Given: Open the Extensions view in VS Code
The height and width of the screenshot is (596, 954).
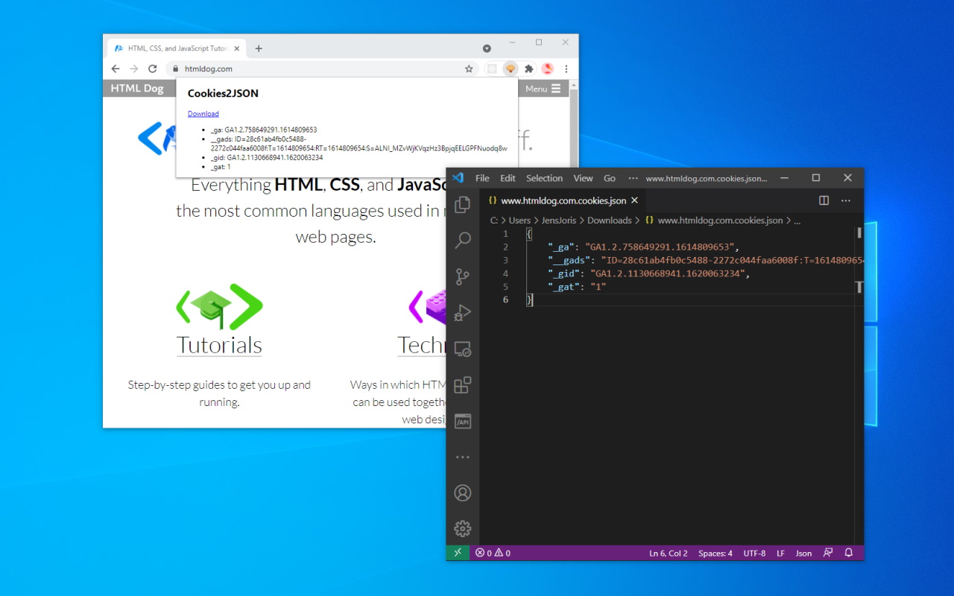Looking at the screenshot, I should point(463,384).
